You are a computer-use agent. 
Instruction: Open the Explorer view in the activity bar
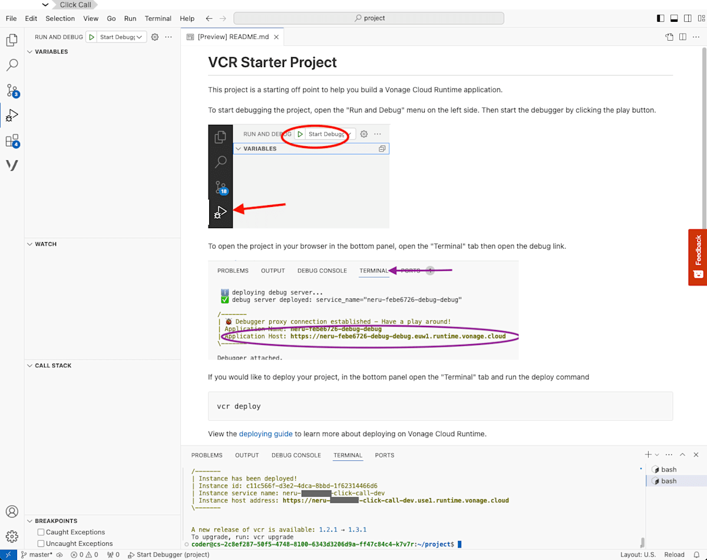point(12,40)
